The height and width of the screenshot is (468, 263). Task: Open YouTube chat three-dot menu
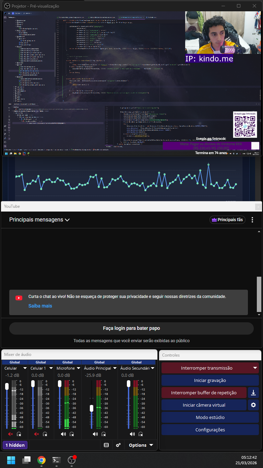[253, 220]
